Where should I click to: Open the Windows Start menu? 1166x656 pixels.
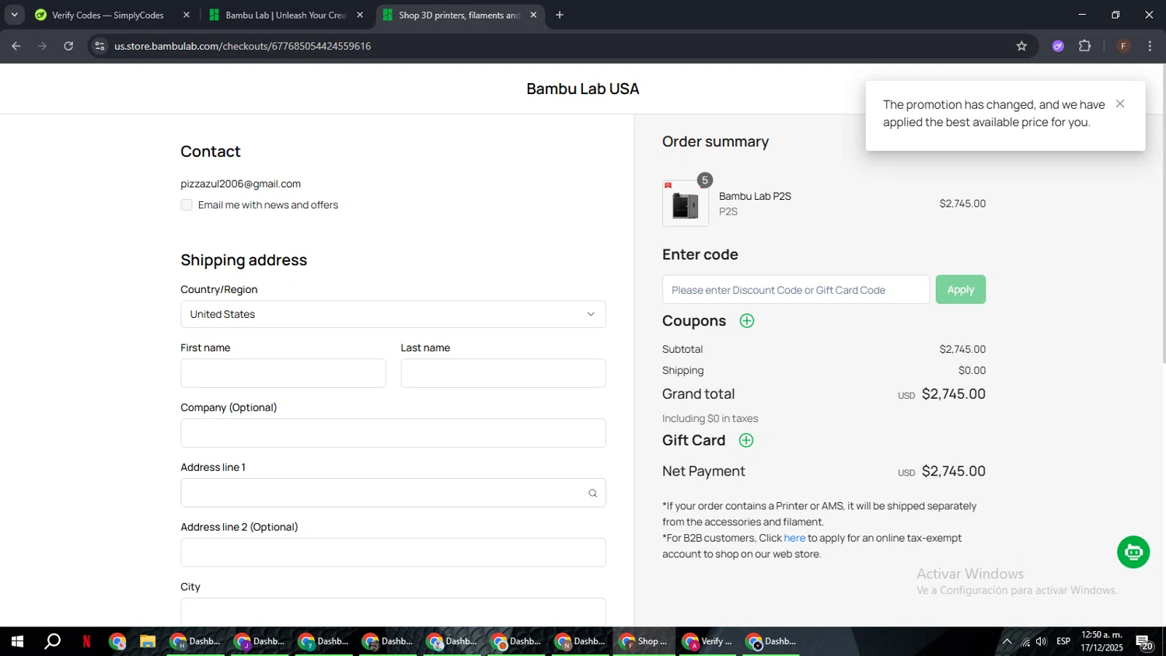17,641
